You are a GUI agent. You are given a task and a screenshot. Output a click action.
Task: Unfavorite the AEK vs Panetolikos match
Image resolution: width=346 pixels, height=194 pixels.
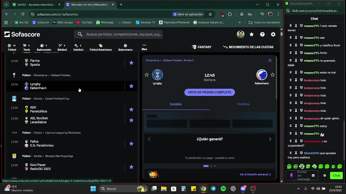(131, 109)
